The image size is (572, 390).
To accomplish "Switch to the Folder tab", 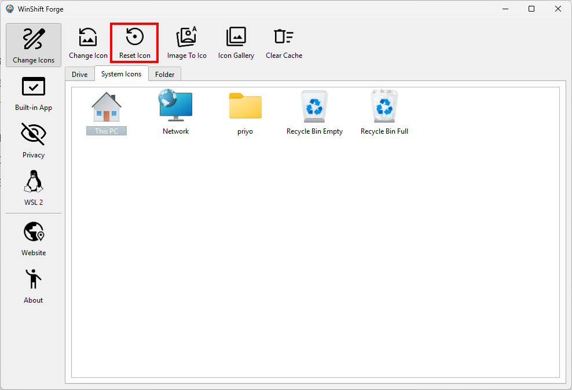I will [x=165, y=74].
